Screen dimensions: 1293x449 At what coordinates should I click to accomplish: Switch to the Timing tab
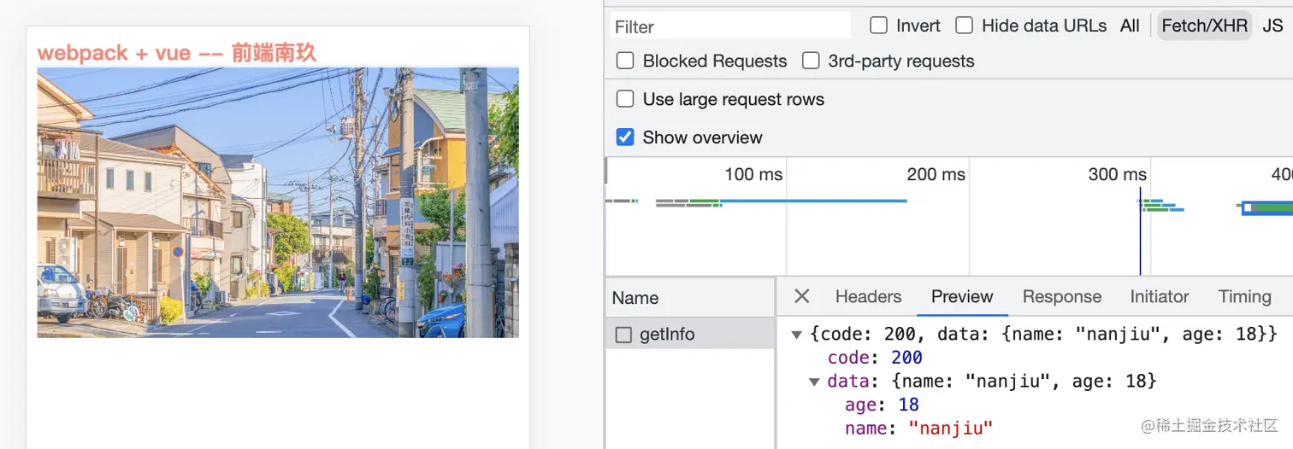coord(1244,296)
